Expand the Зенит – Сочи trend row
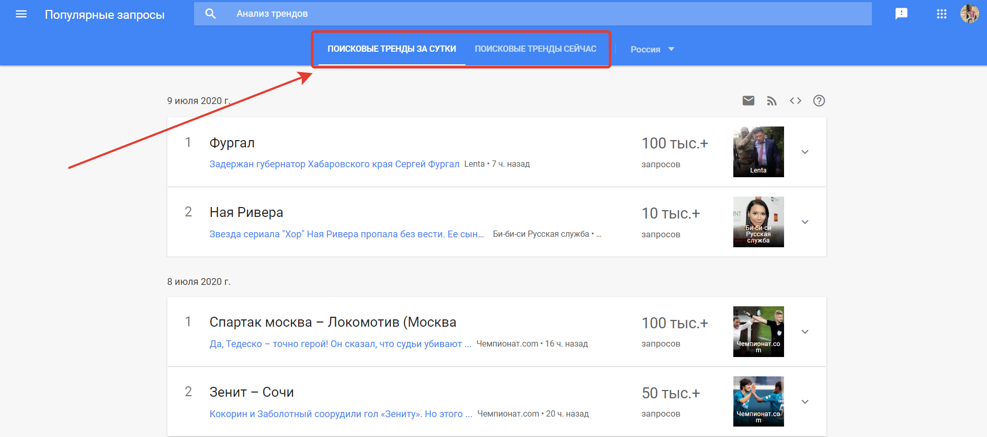The width and height of the screenshot is (987, 437). pyautogui.click(x=805, y=401)
